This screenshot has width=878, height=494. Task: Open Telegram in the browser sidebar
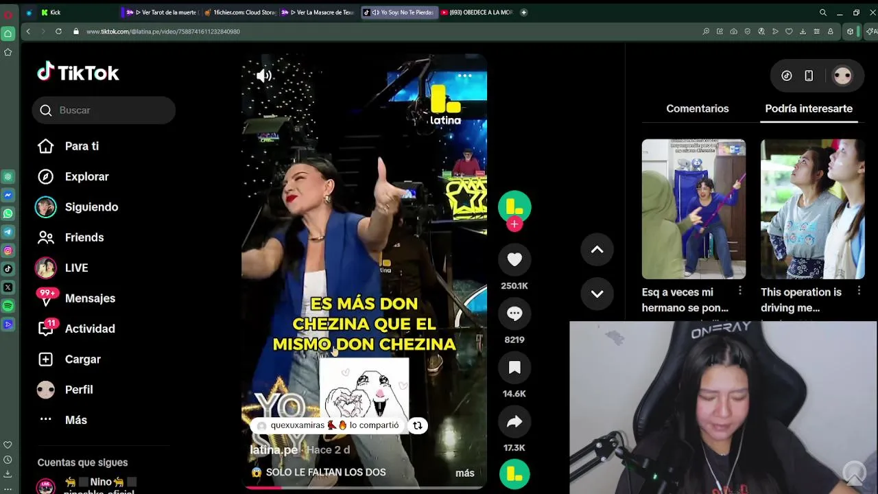(x=8, y=232)
